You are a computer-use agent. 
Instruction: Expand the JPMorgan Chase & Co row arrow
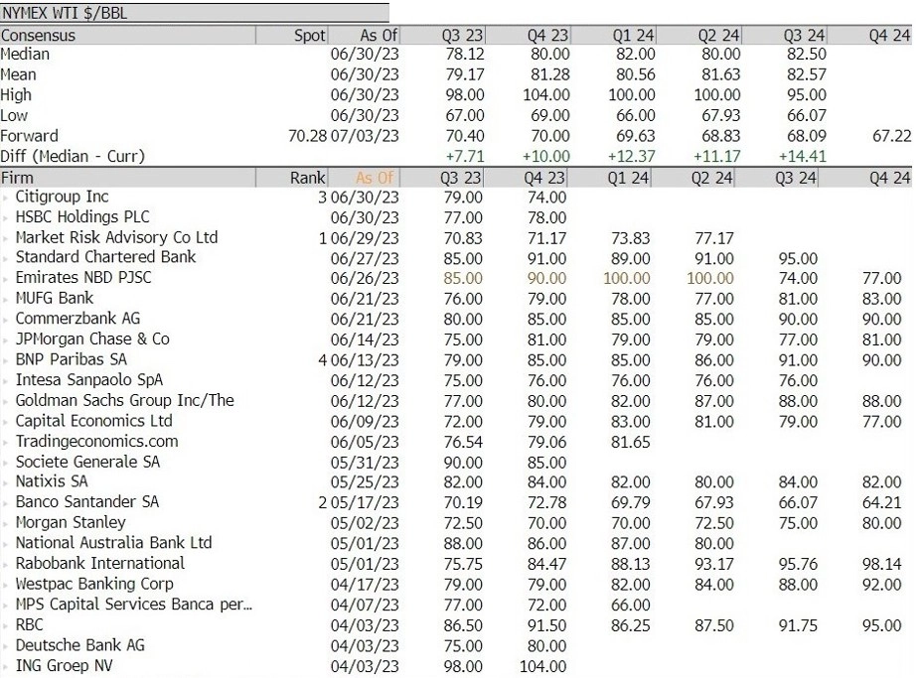pyautogui.click(x=6, y=340)
